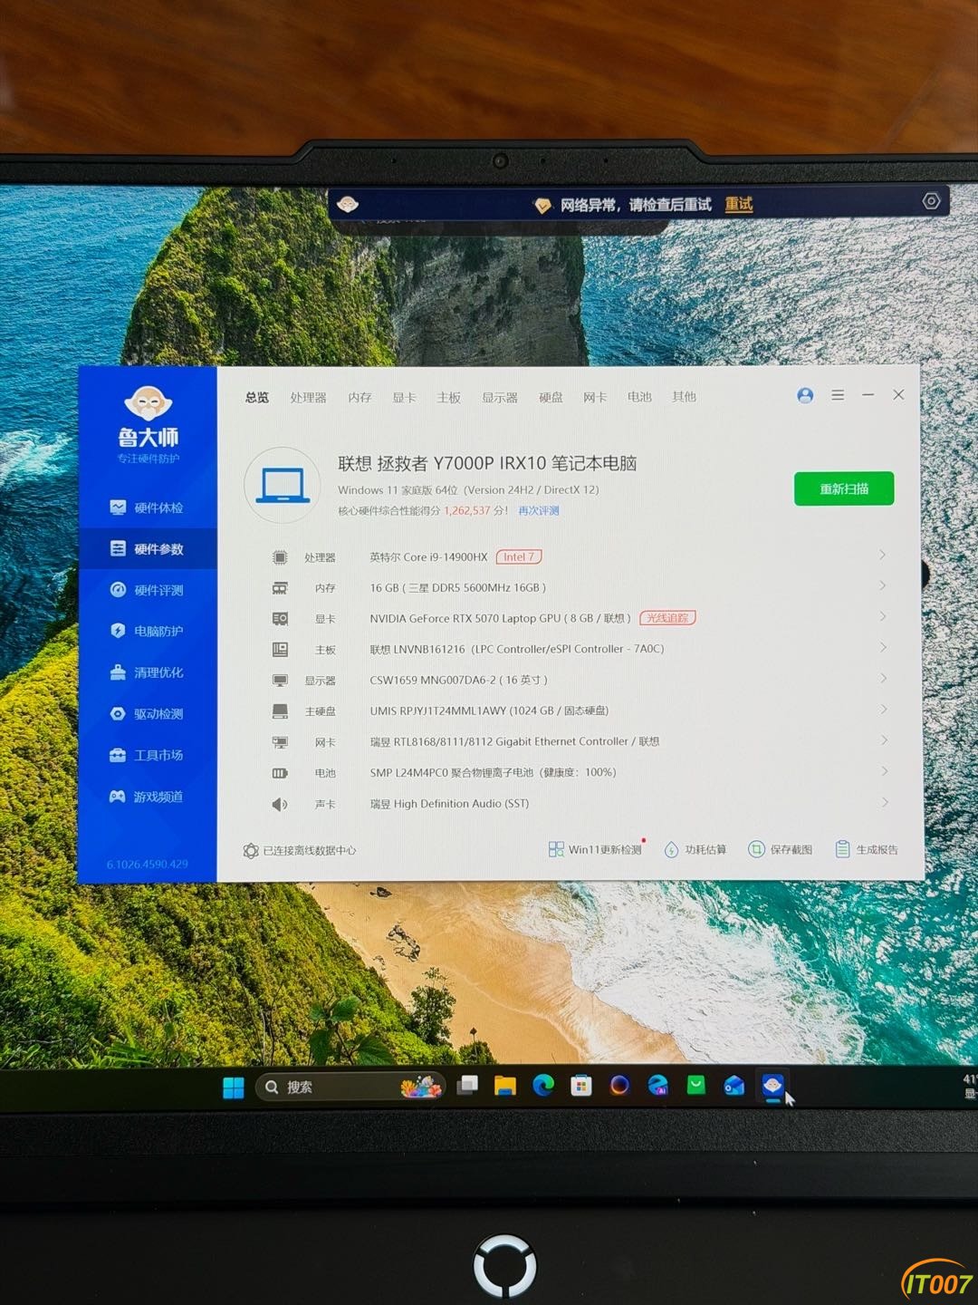Viewport: 978px width, 1305px height.
Task: Click the Windows Start button
Action: click(x=234, y=1087)
